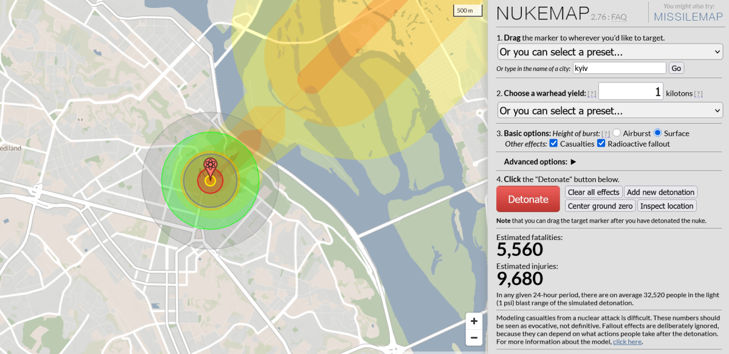
Task: Select the Surface burst option
Action: [x=658, y=133]
